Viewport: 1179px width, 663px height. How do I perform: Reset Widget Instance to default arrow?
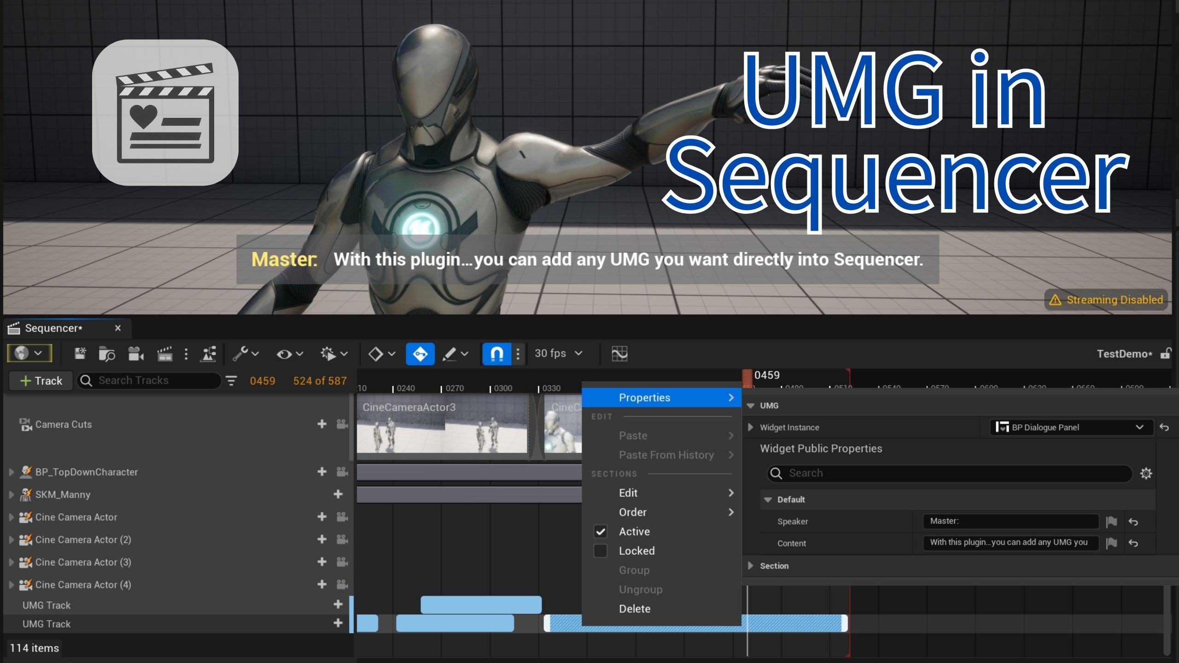[x=1164, y=427]
